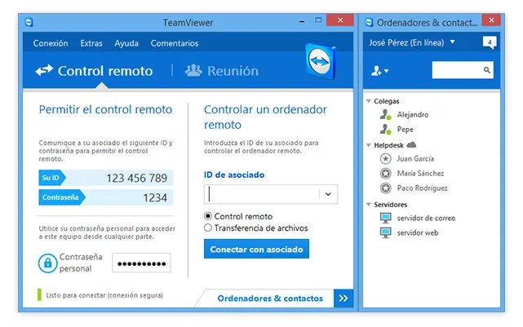The image size is (523, 327).
Task: Click the double-arrow button beside Ordenadores & contactos
Action: point(343,298)
